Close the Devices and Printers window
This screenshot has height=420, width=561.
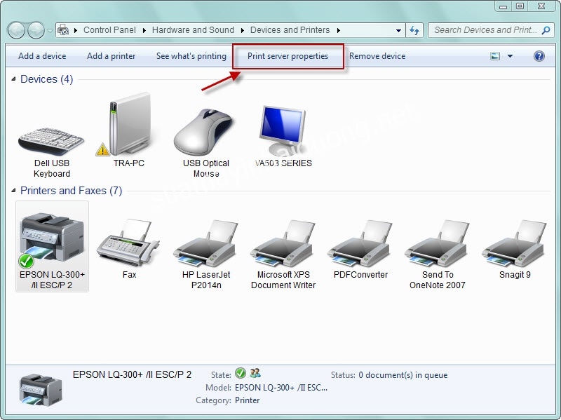point(541,6)
